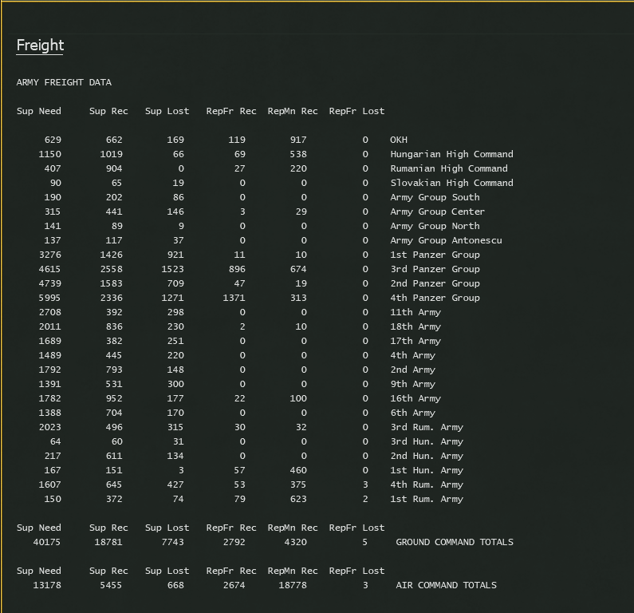Select Army Group Center row
Image resolution: width=634 pixels, height=613 pixels.
(x=437, y=212)
